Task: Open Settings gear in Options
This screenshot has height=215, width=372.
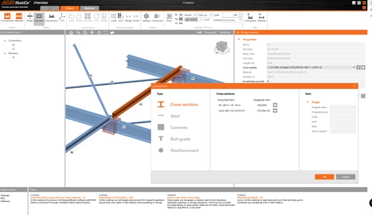Action: pyautogui.click(x=146, y=17)
